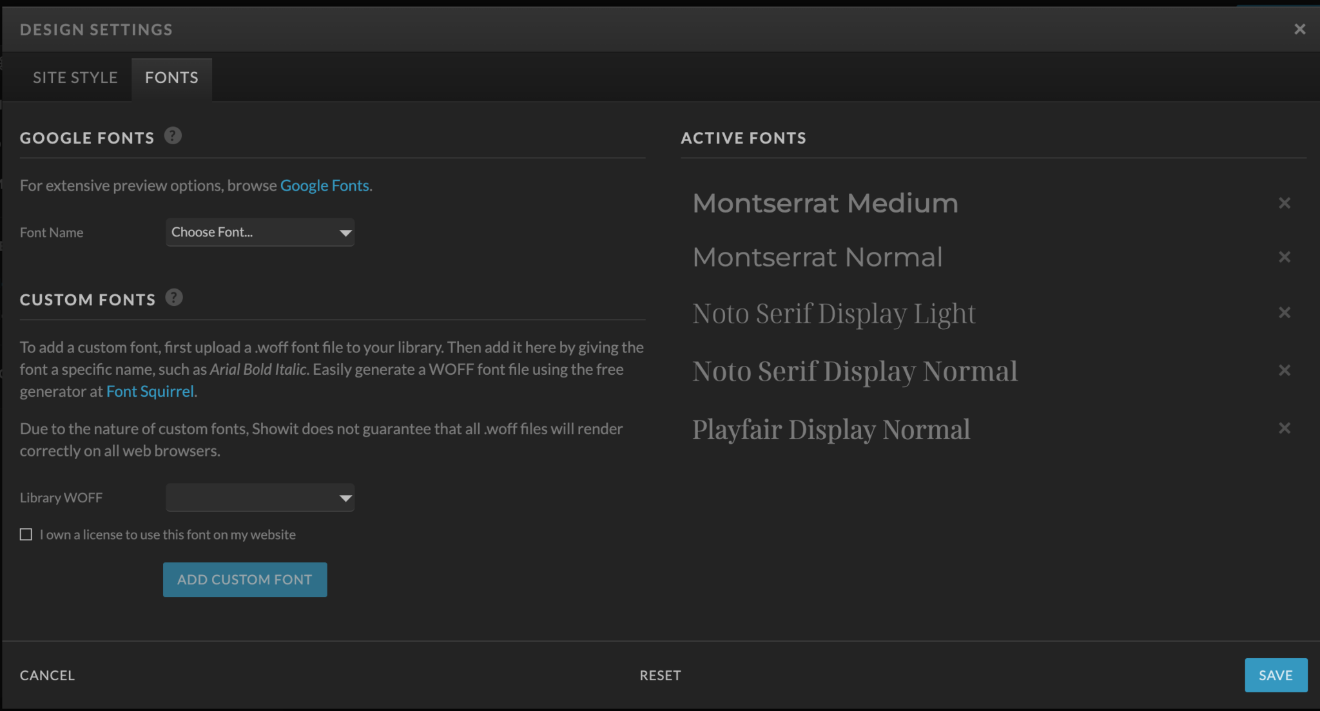Expand the Library WOFF dropdown
The height and width of the screenshot is (711, 1320).
[260, 498]
